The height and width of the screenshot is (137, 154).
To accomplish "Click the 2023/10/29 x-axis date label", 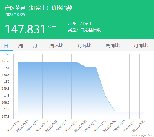I will (x=139, y=126).
